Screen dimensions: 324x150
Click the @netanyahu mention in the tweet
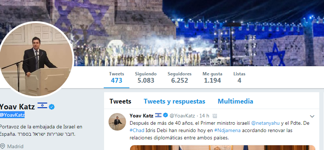265,123
